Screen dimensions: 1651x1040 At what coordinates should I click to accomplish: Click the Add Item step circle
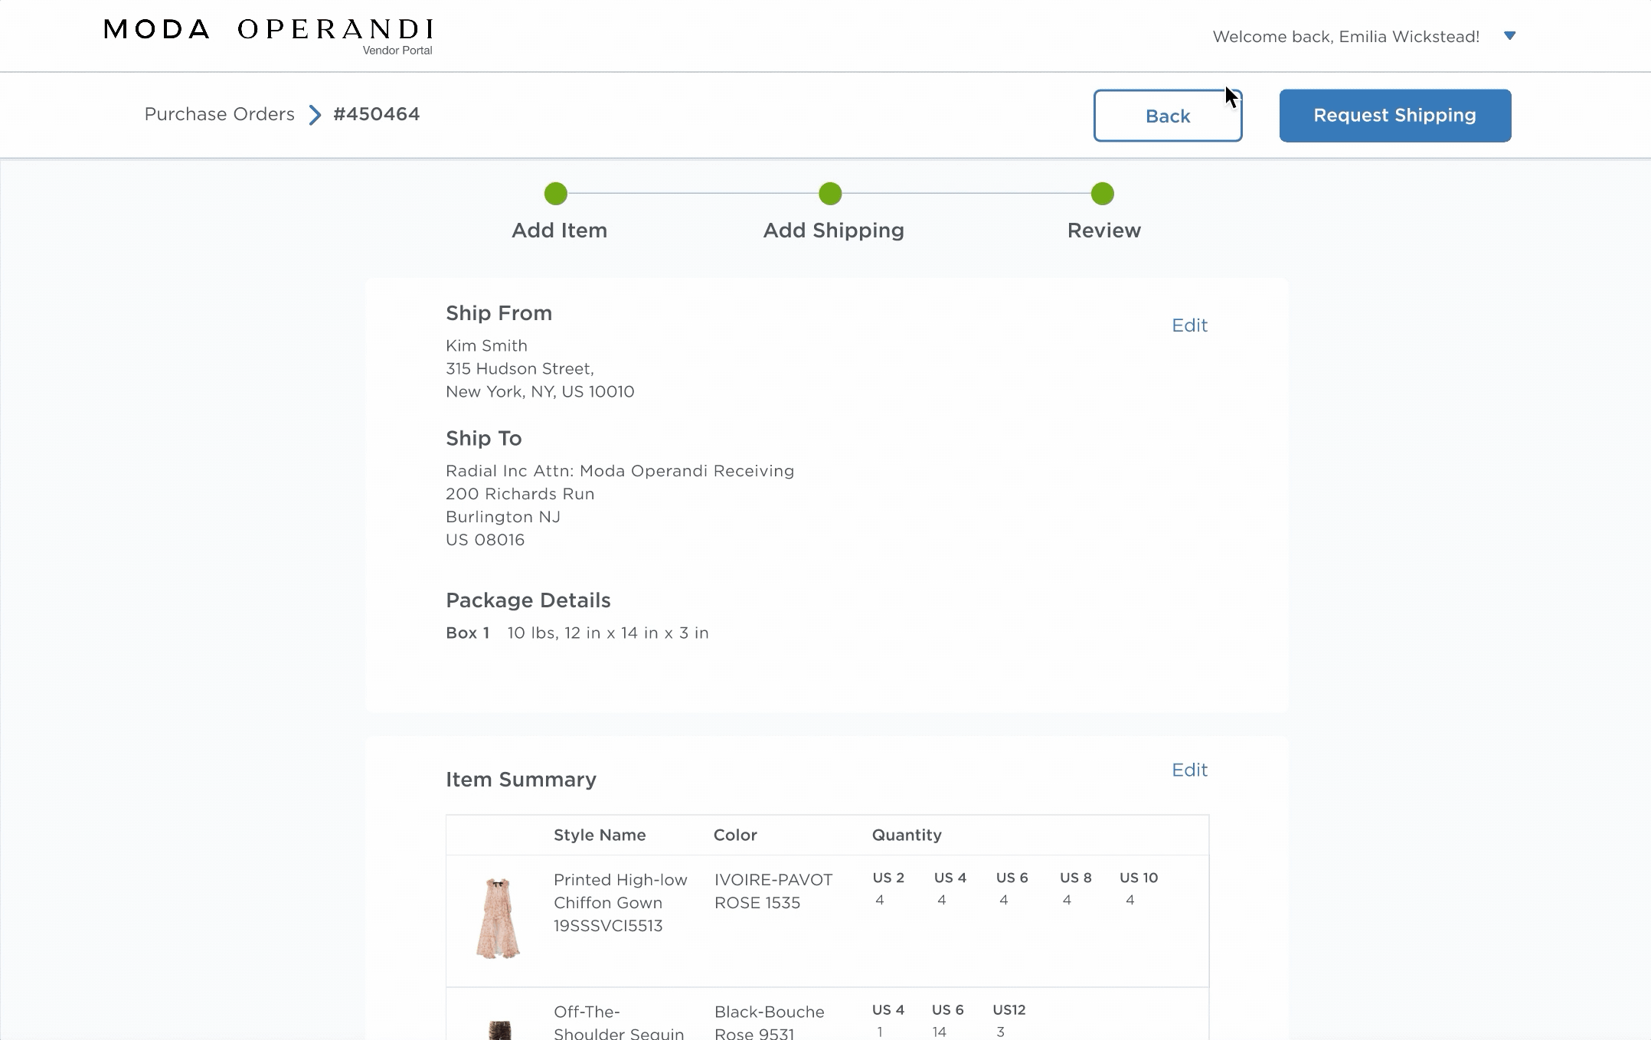click(x=556, y=194)
